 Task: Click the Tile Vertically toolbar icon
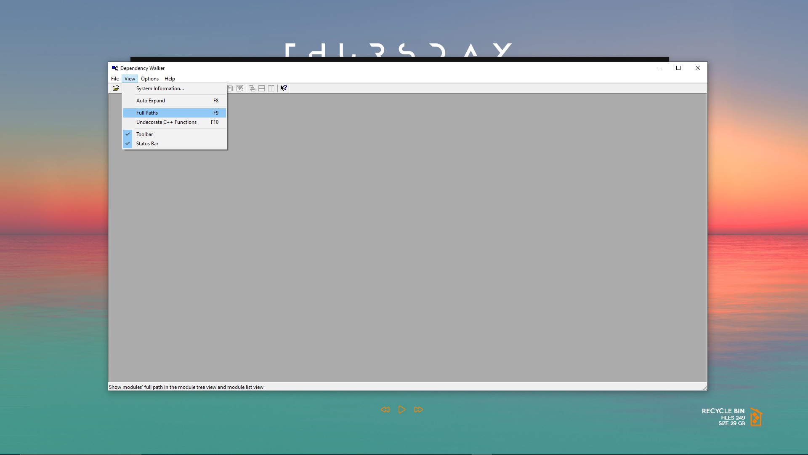271,88
